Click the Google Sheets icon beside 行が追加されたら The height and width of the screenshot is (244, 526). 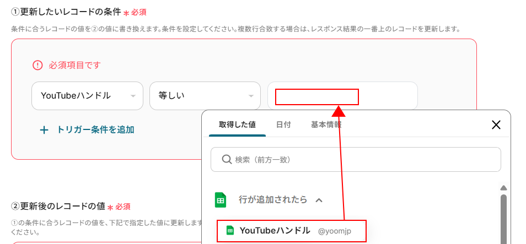coord(221,200)
